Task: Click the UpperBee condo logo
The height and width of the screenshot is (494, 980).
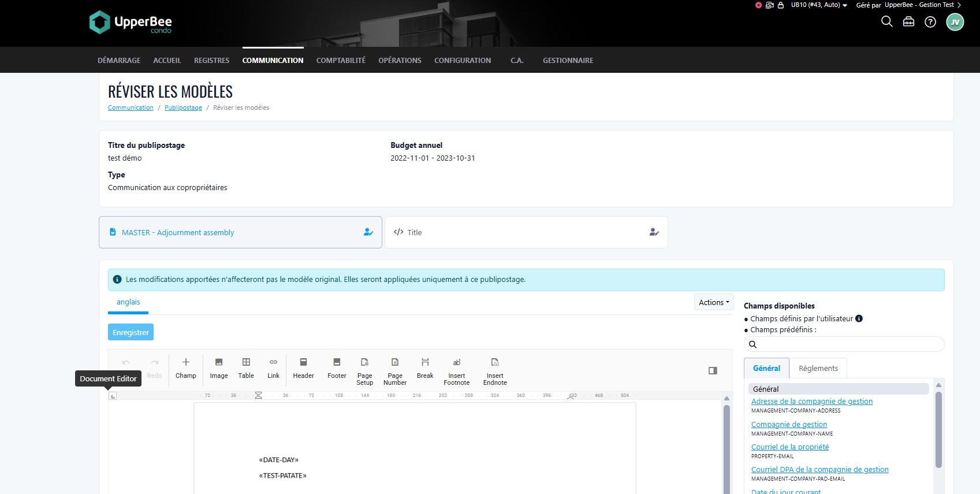Action: 131,23
